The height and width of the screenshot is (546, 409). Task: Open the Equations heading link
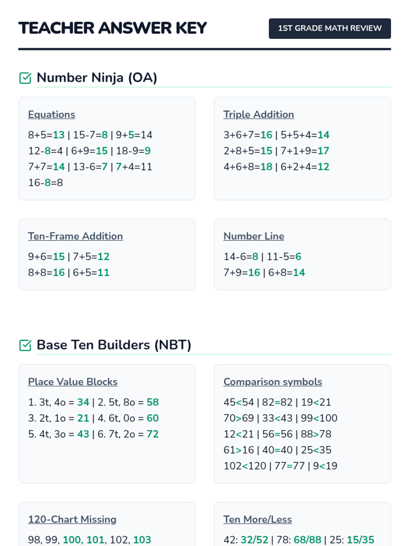click(x=51, y=115)
